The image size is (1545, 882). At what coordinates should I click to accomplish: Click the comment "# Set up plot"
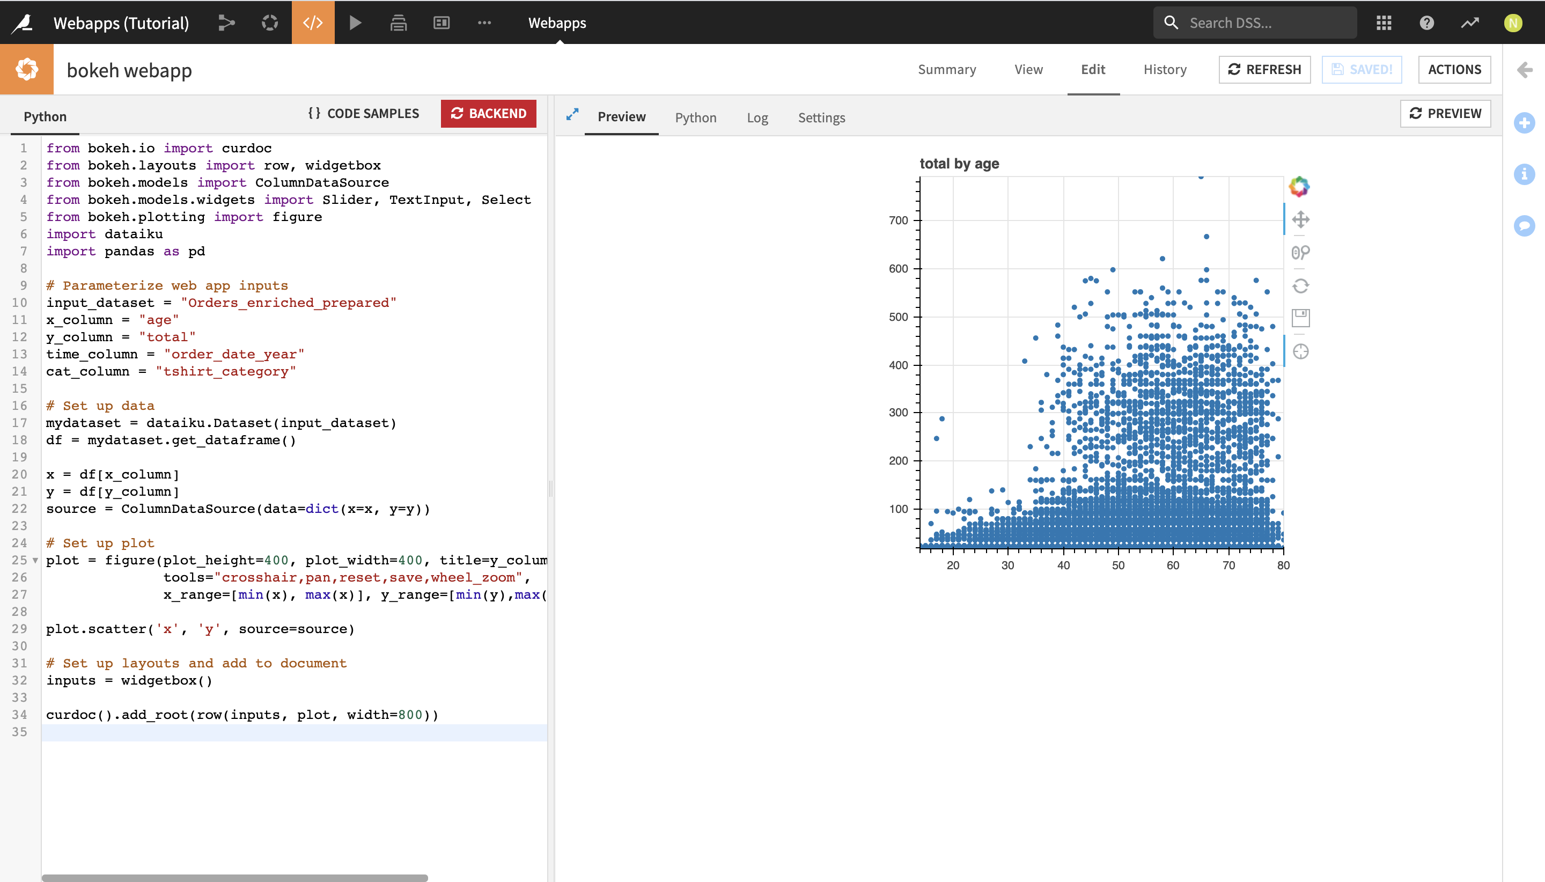click(100, 543)
